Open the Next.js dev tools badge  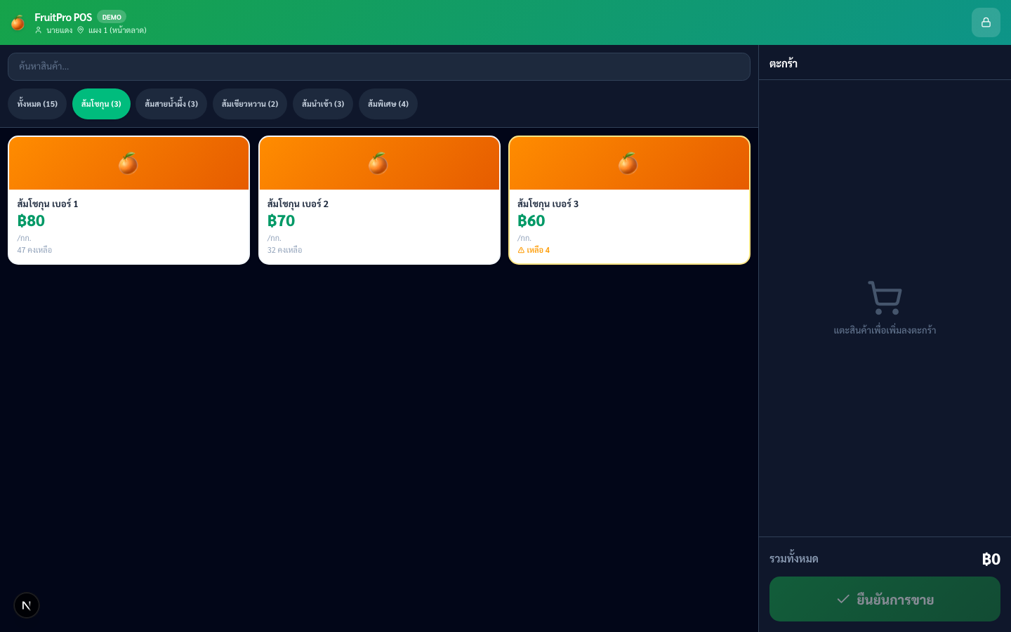[27, 605]
